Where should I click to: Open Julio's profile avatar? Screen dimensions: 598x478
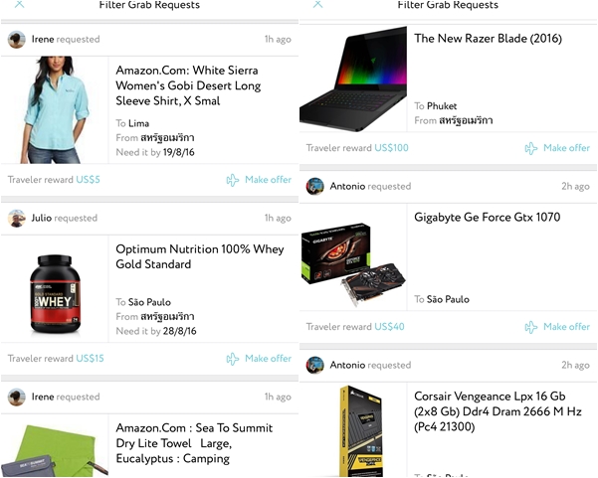(x=17, y=219)
